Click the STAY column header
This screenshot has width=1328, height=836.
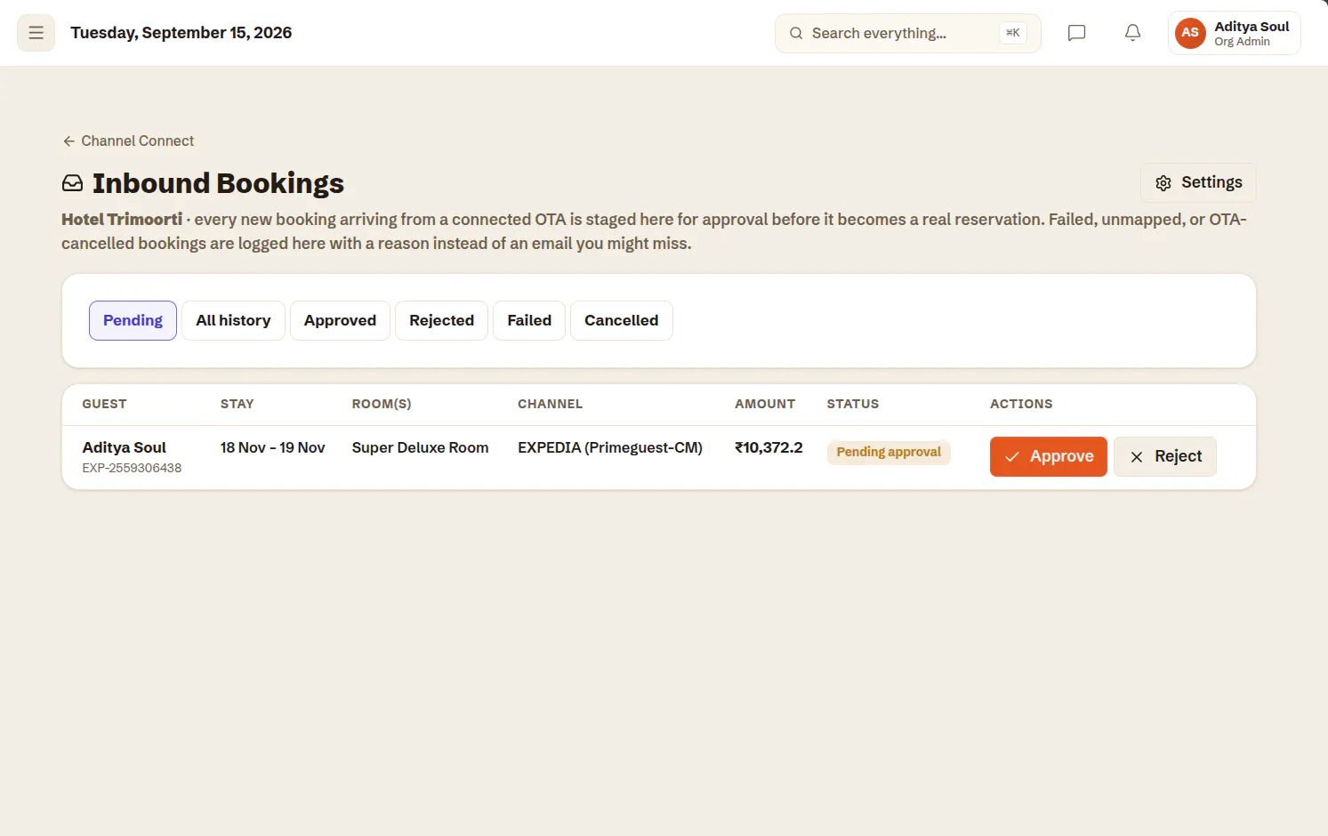pyautogui.click(x=237, y=404)
